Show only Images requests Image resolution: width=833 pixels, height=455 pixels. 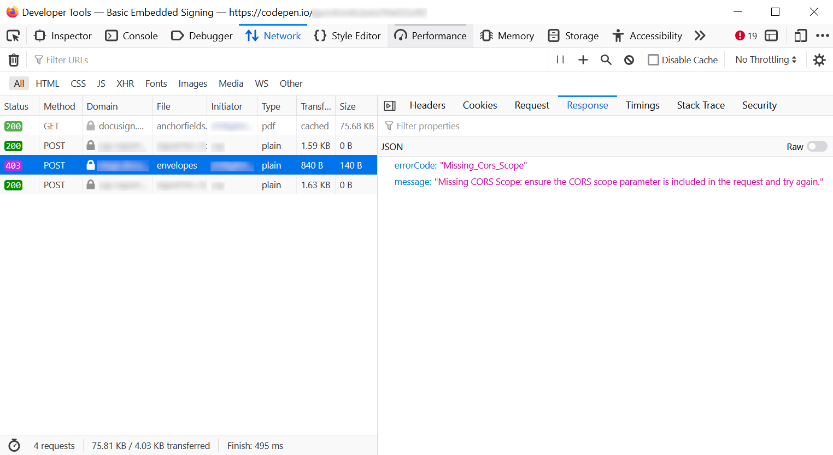coord(192,83)
